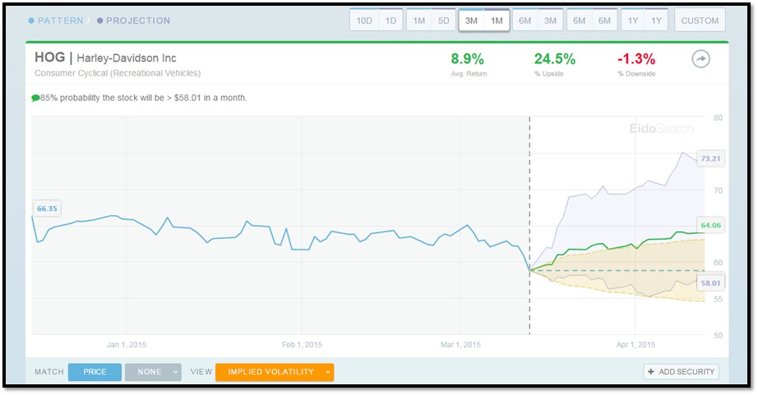
Task: Select the 1Y / 1Y timeframe
Action: point(645,21)
